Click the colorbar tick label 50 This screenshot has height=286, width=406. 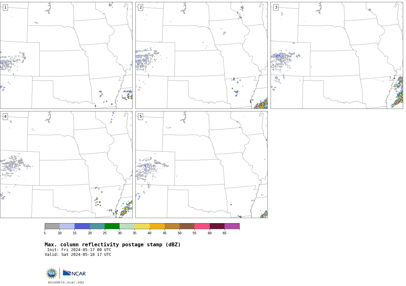(180, 233)
